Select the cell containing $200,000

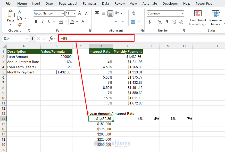pyautogui.click(x=101, y=134)
